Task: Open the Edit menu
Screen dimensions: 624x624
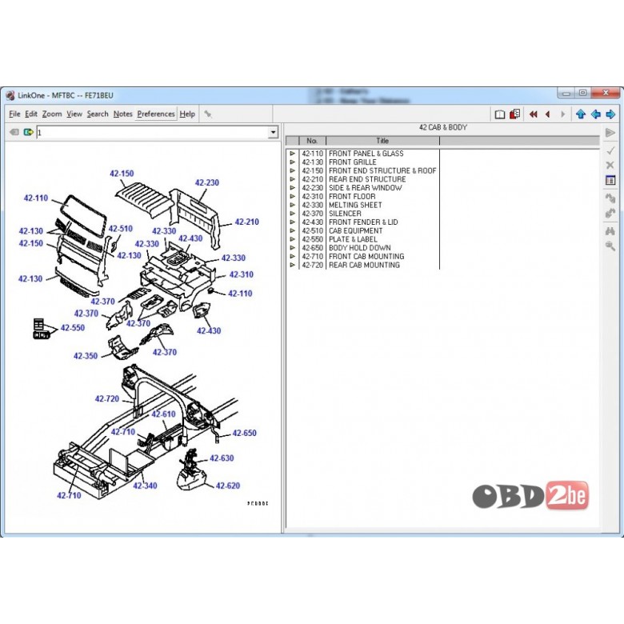Action: pyautogui.click(x=31, y=114)
